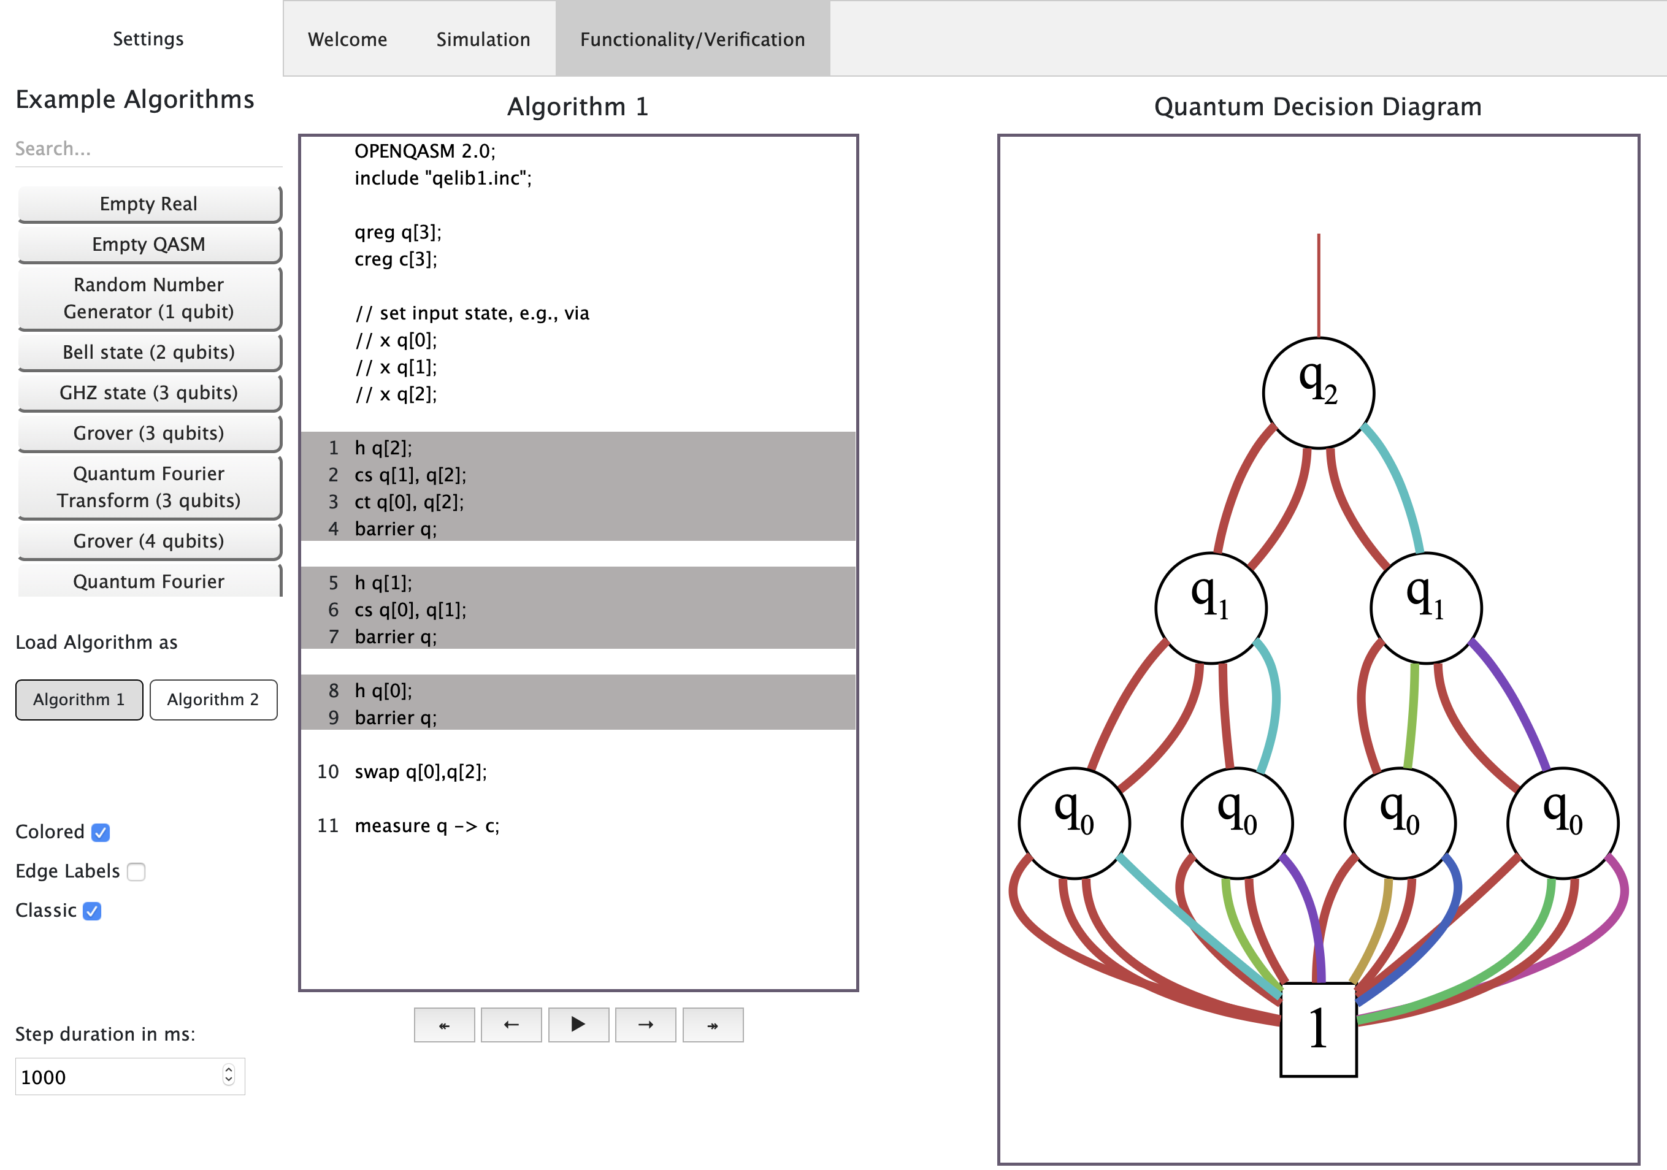Click the leftmost q0 node
The image size is (1667, 1170).
click(x=1074, y=822)
